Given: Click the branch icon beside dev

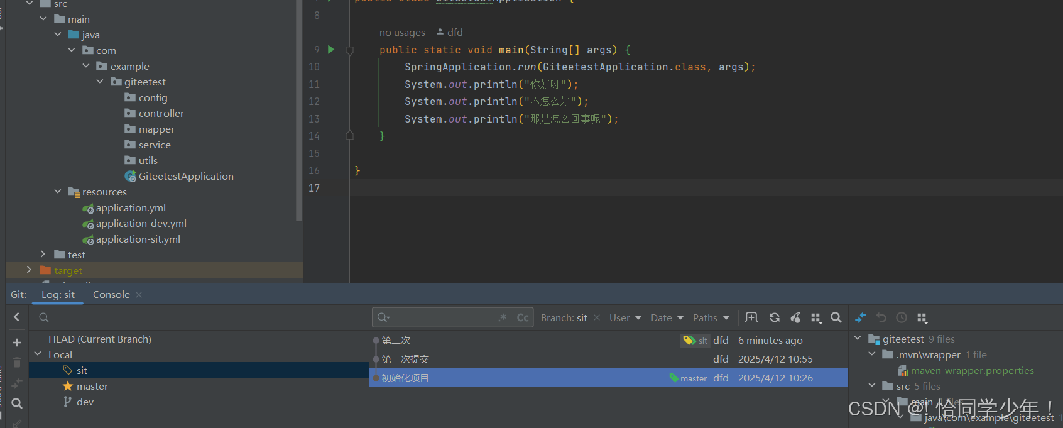Looking at the screenshot, I should [67, 402].
